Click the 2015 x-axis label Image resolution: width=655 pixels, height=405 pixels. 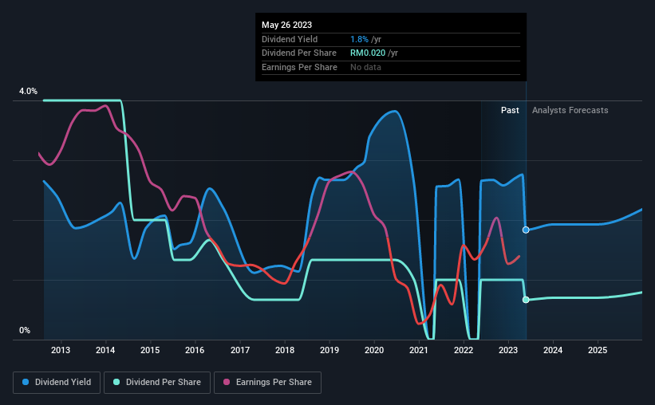150,350
